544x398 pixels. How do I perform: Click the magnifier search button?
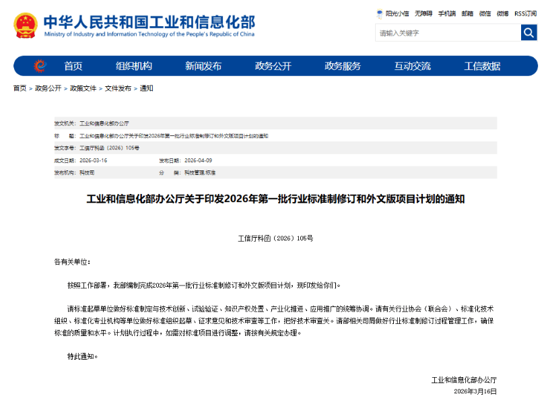[529, 32]
